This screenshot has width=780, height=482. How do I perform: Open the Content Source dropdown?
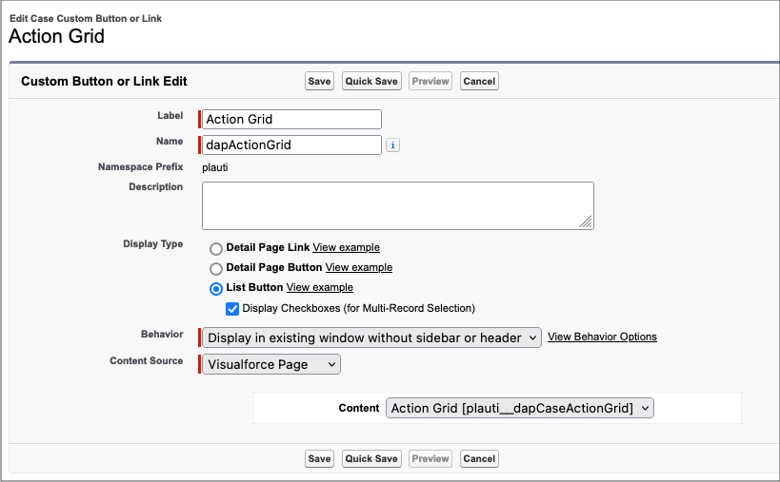click(x=271, y=364)
